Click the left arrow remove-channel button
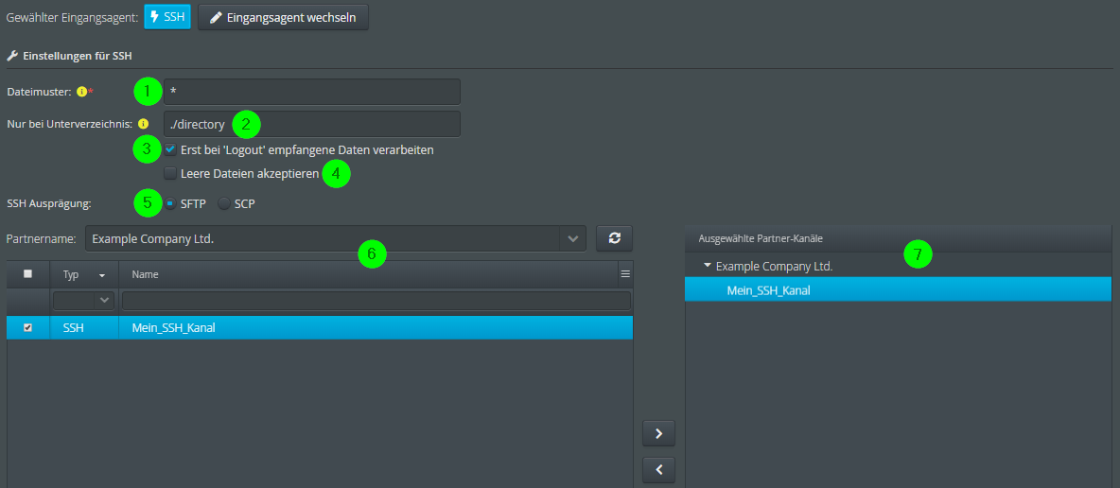The width and height of the screenshot is (1120, 488). click(658, 469)
